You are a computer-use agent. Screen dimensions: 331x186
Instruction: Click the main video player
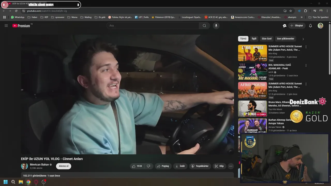pos(127,94)
